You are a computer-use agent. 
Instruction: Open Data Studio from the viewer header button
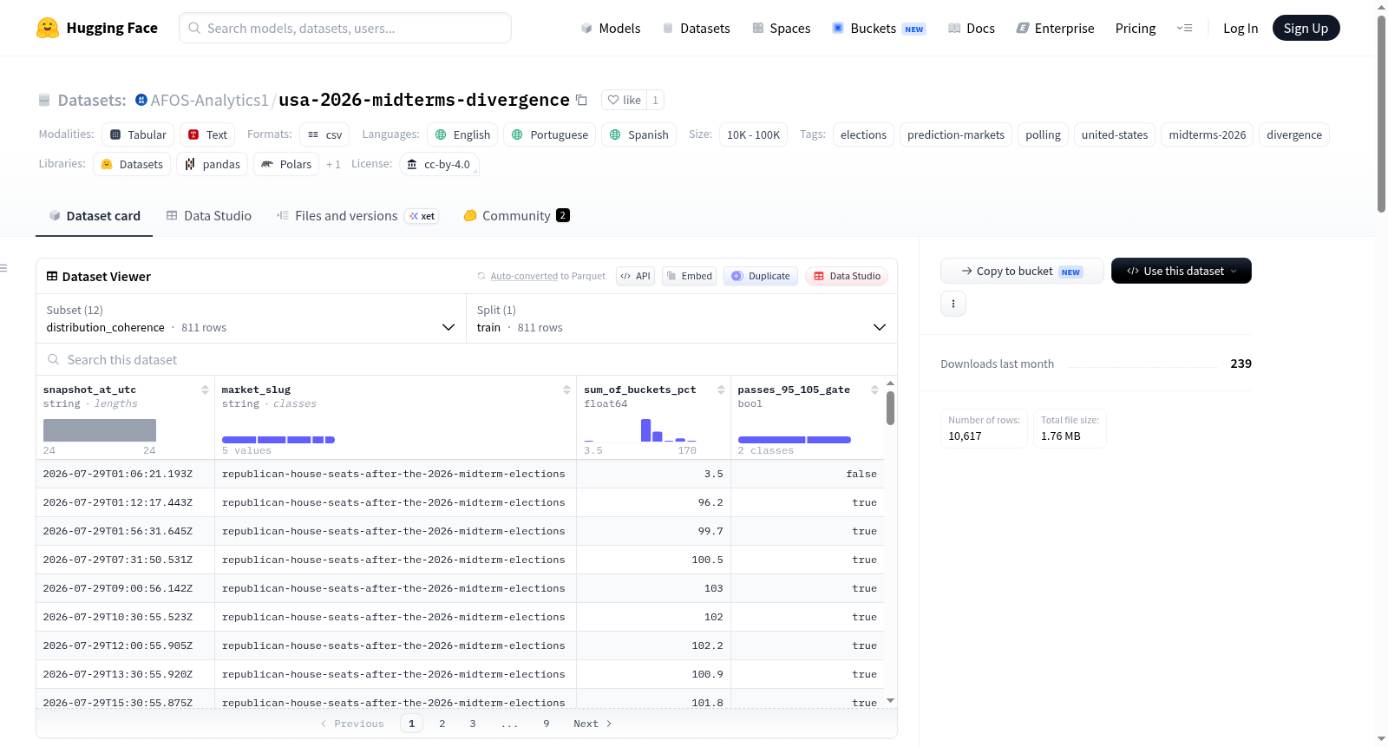[847, 276]
